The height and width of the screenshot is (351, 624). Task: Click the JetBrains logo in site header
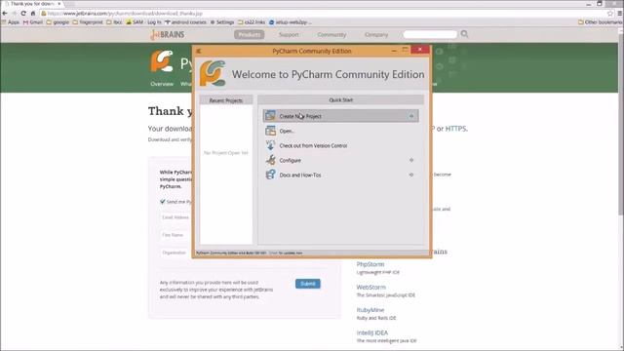pyautogui.click(x=168, y=35)
